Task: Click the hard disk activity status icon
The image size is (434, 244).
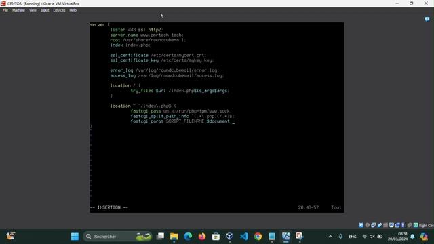Action: point(361,225)
